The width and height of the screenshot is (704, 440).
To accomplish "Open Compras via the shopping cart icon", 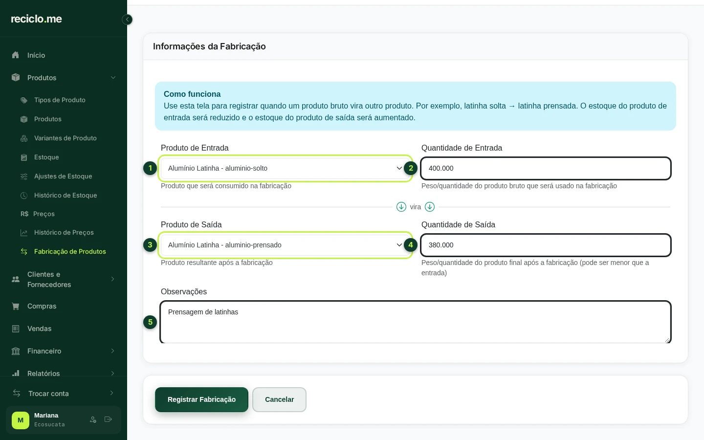I will [16, 307].
